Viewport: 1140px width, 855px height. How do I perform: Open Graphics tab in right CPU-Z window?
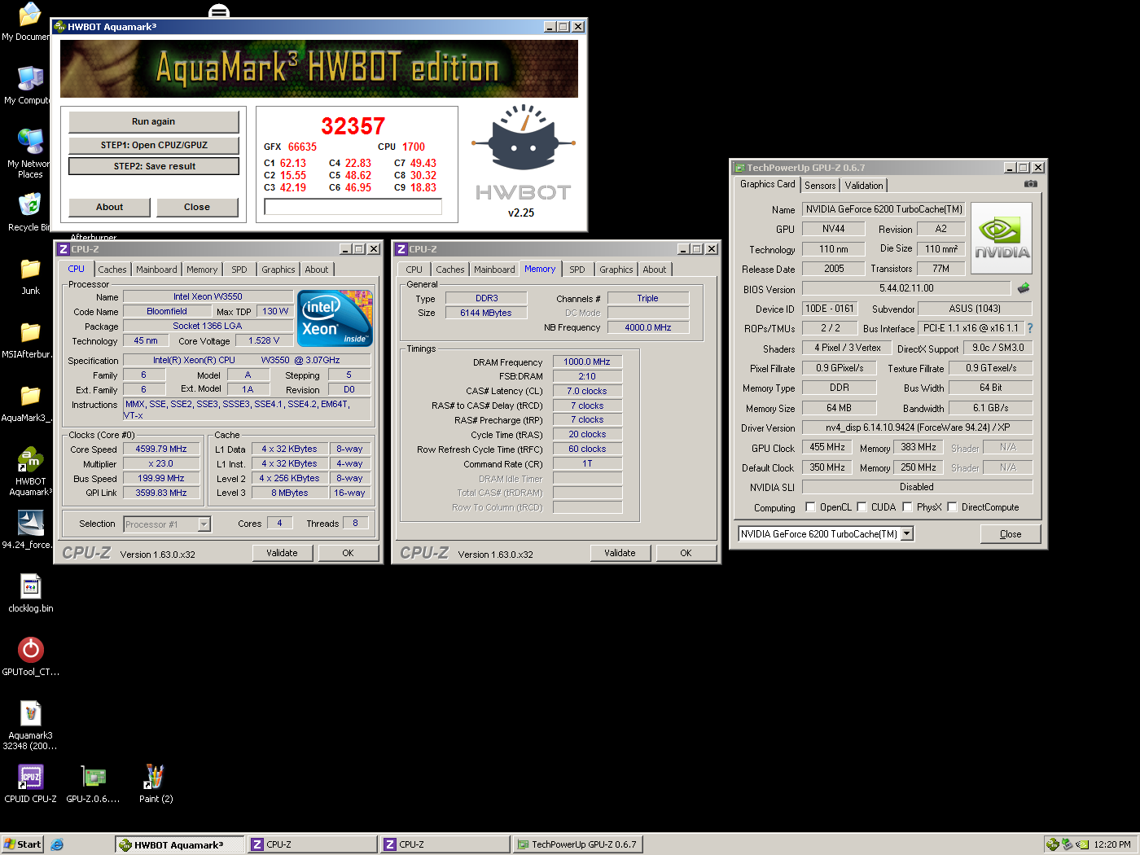[616, 270]
